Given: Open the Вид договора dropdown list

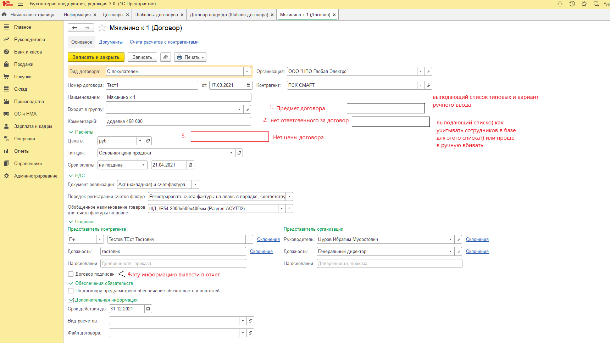Looking at the screenshot, I should tap(247, 72).
